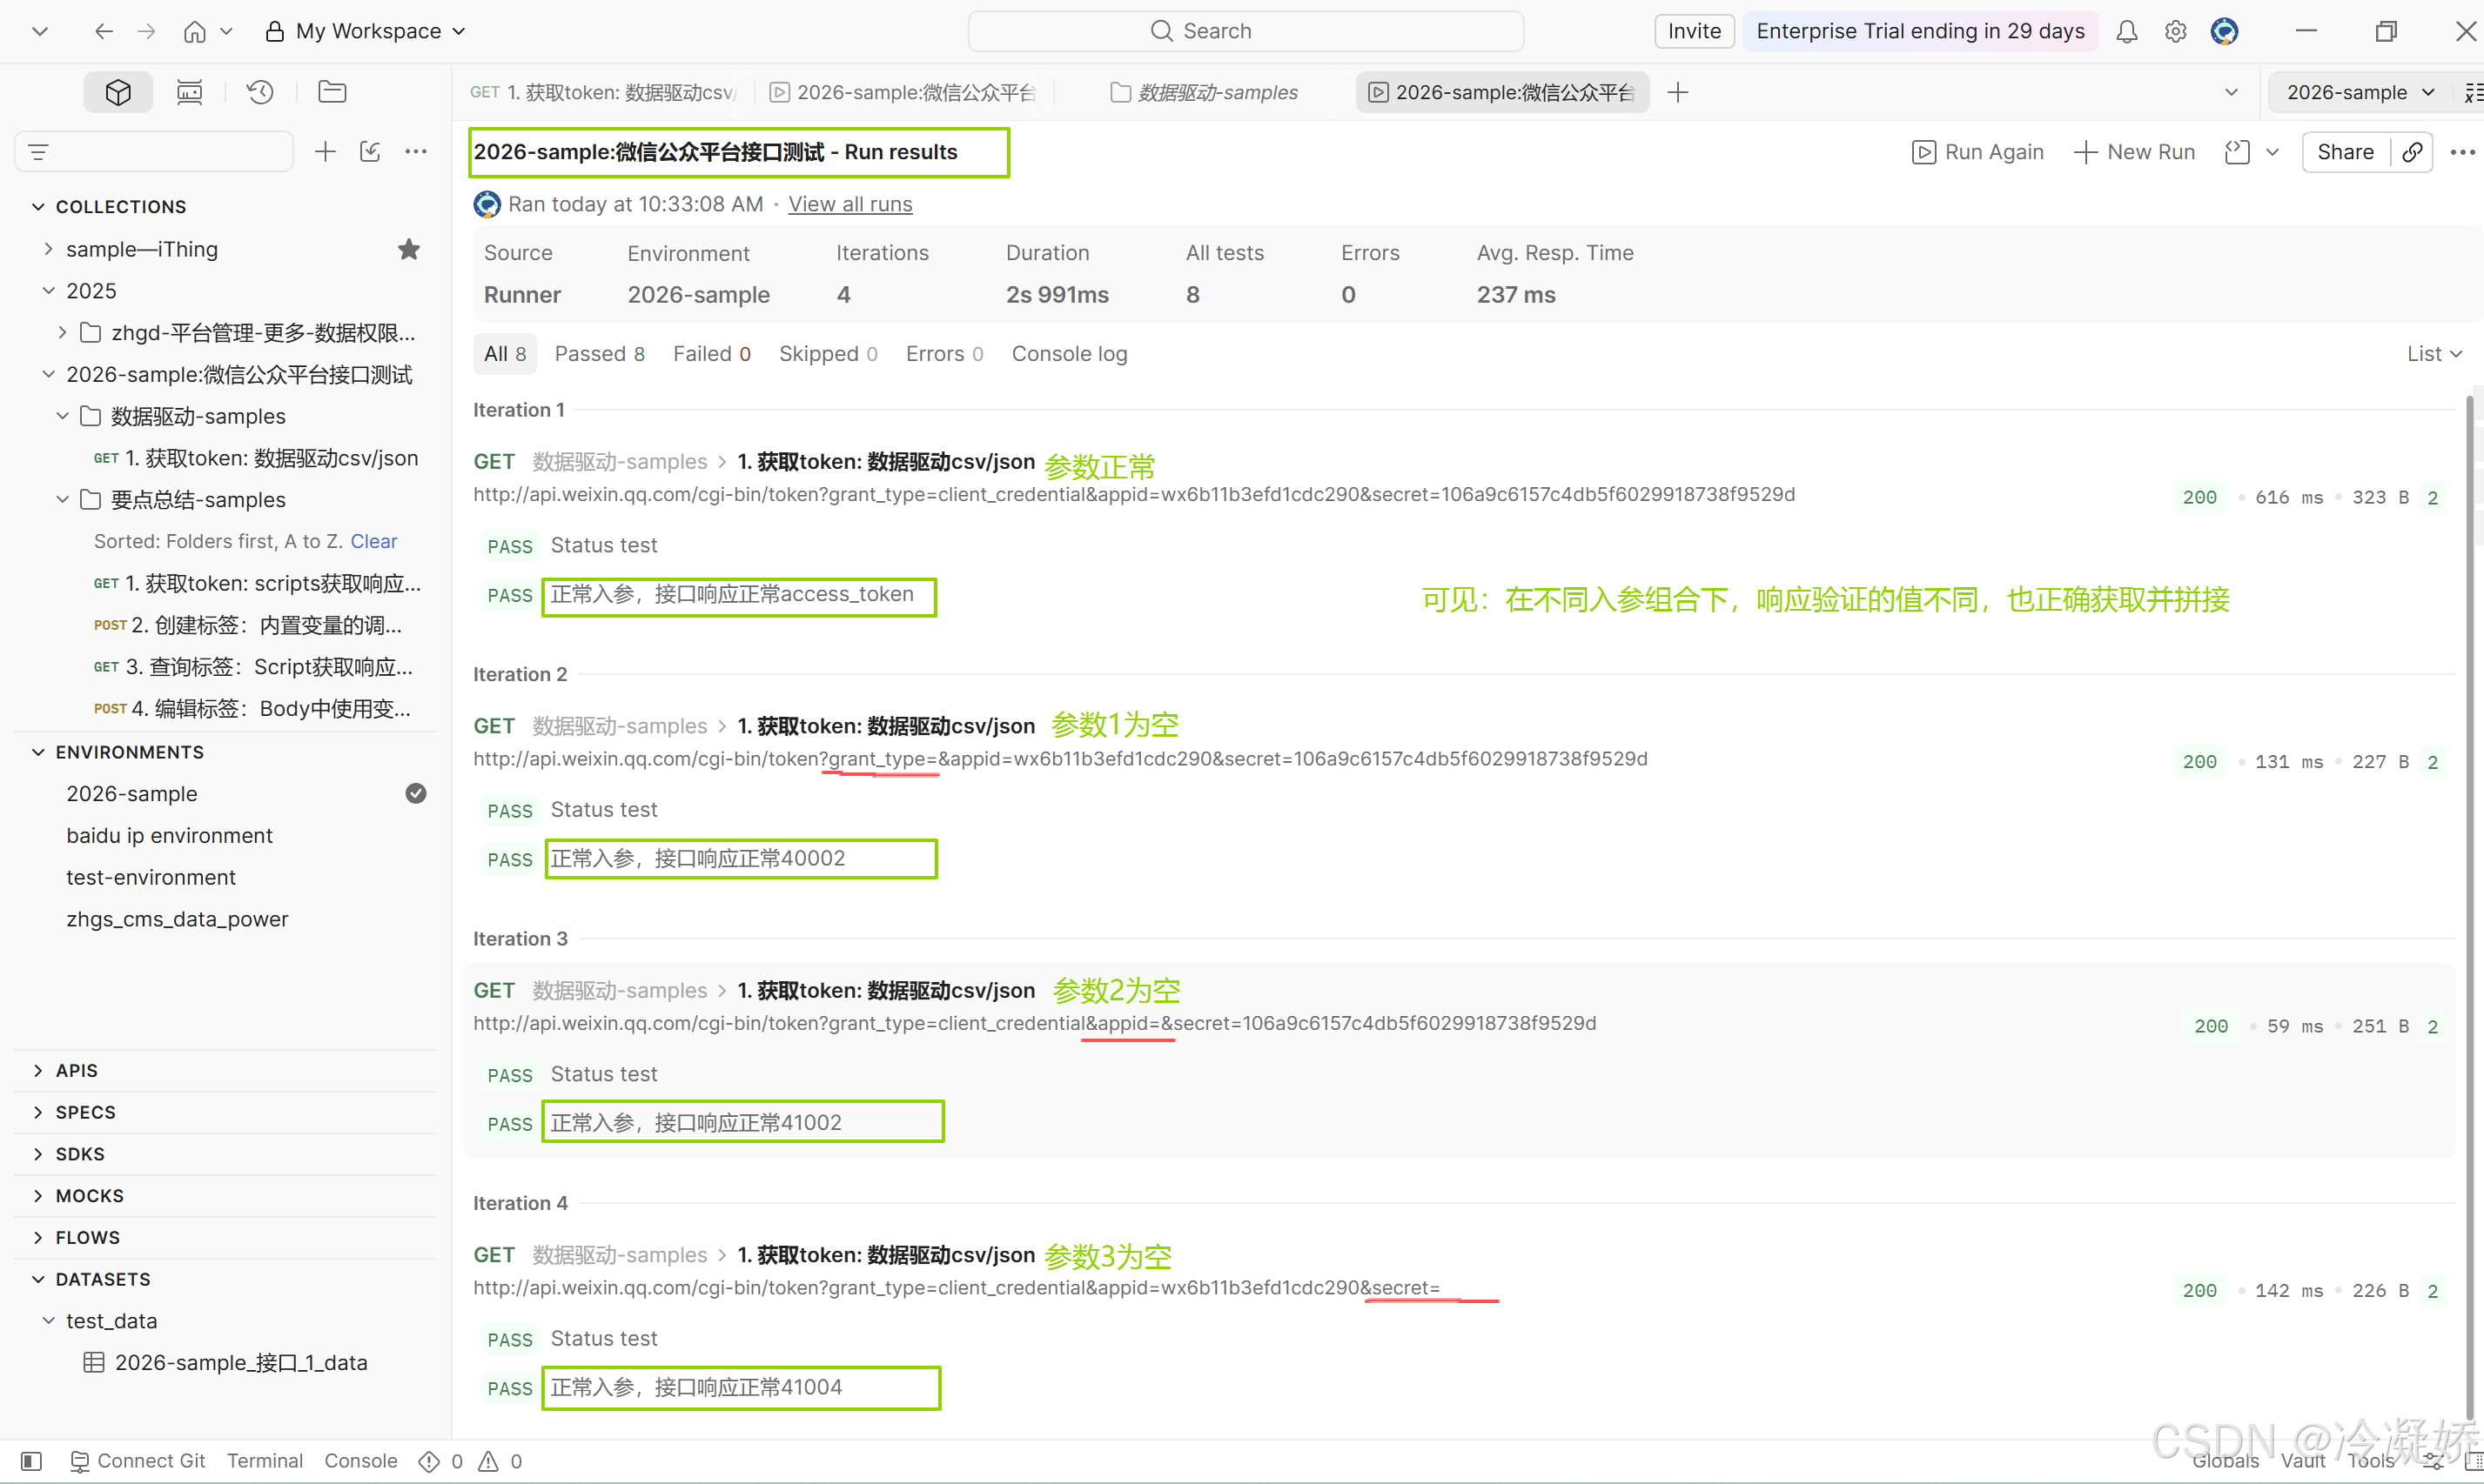
Task: Open the 2026-sample environment selector dropdown
Action: click(2360, 92)
